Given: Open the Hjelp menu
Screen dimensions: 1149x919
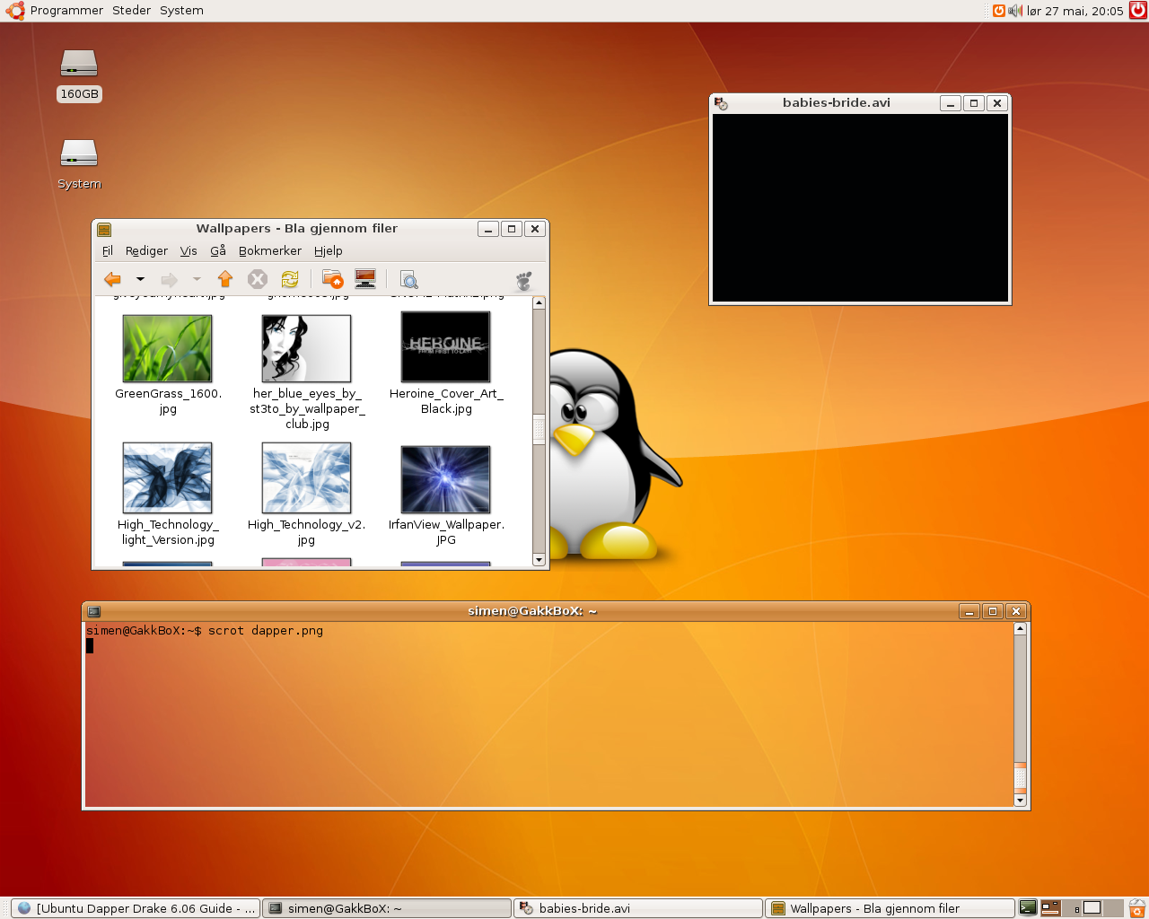Looking at the screenshot, I should (x=329, y=250).
